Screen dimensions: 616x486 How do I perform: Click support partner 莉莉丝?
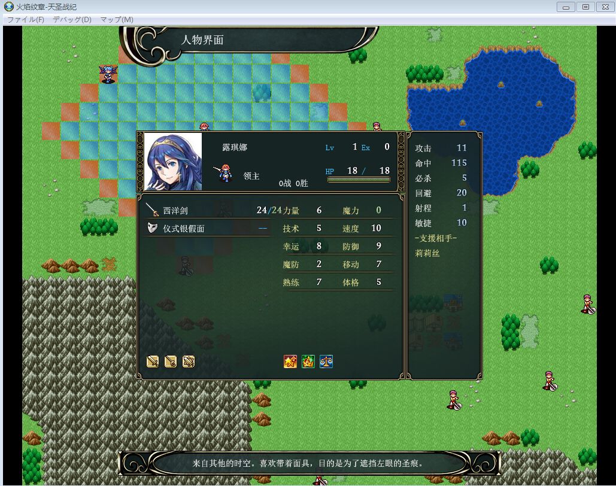[x=427, y=253]
